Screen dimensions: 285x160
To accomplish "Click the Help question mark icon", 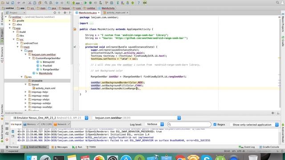I will click(x=138, y=3).
